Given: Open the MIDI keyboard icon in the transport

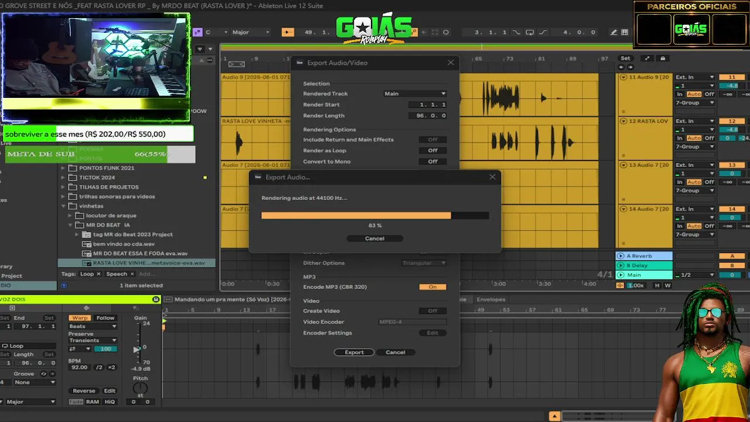Looking at the screenshot, I should click(x=625, y=32).
